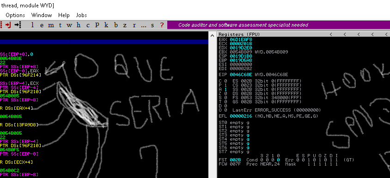Show Patches with the 'P' toolbar button
Viewport: 390px width, 178px height.
pyautogui.click(x=97, y=25)
